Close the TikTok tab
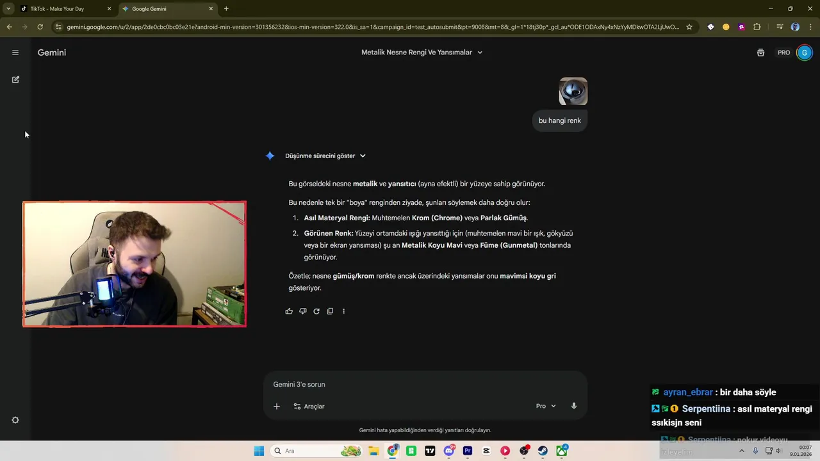Image resolution: width=820 pixels, height=461 pixels. click(x=110, y=9)
